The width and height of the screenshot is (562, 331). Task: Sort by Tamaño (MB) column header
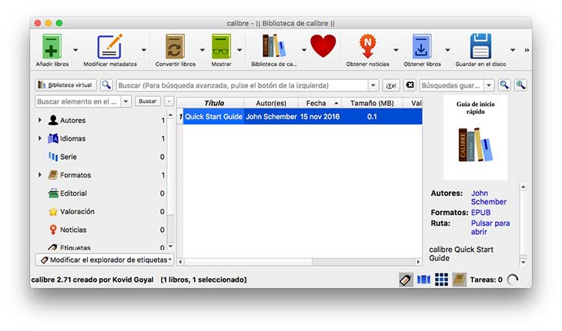(372, 103)
